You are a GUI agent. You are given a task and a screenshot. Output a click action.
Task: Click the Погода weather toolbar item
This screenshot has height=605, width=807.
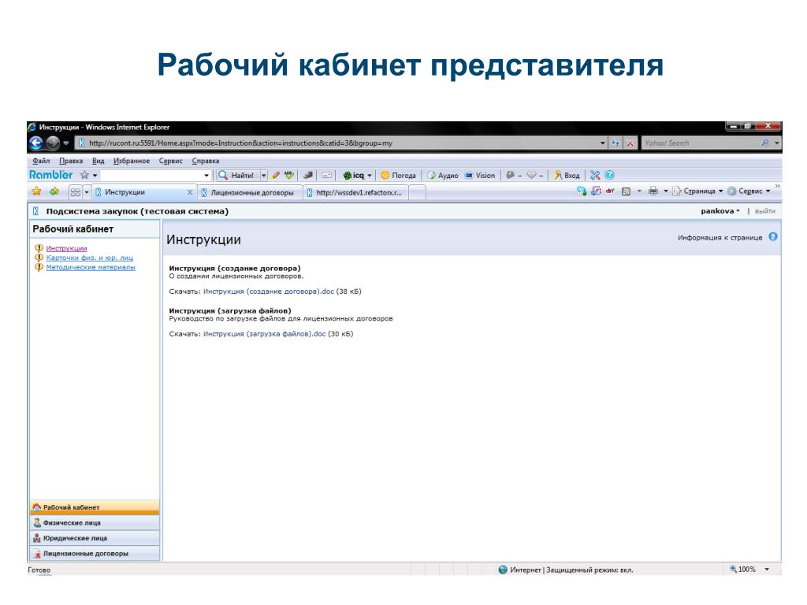click(x=398, y=176)
